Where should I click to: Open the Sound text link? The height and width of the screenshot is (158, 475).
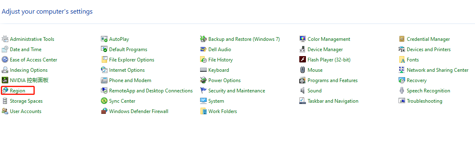(x=315, y=91)
